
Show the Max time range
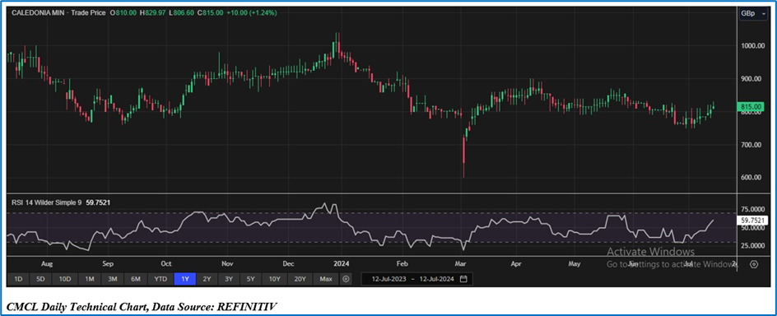326,279
